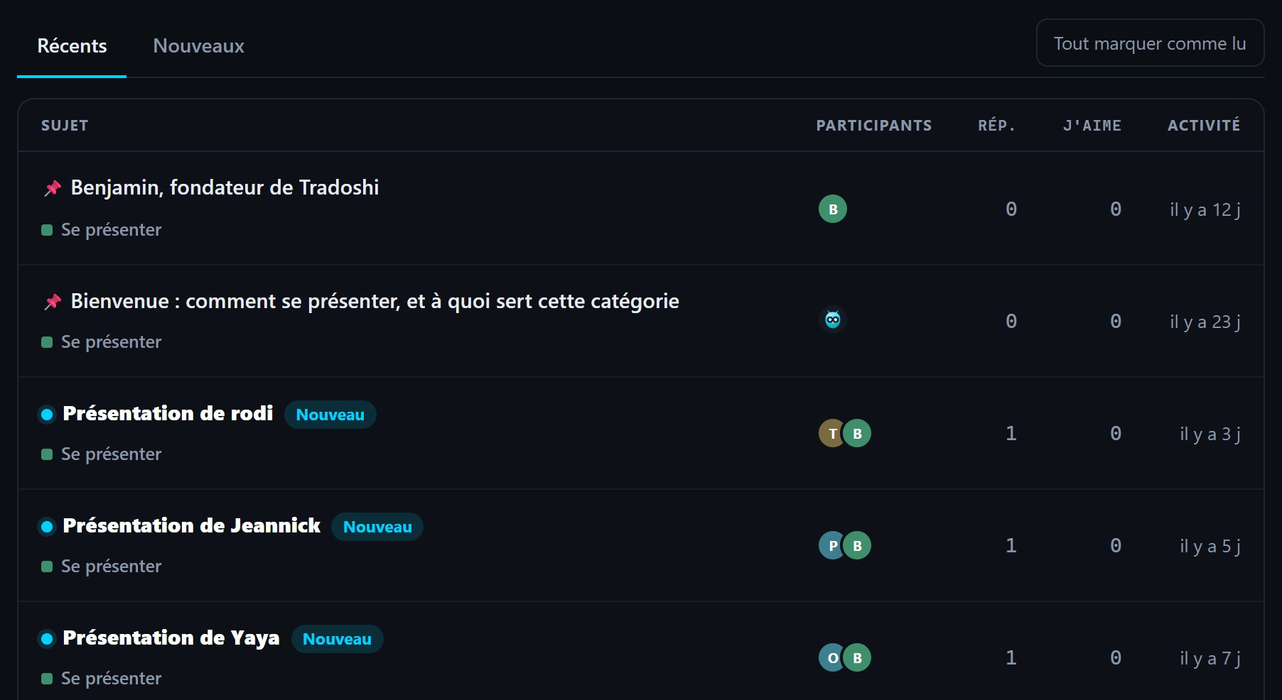Click the PARTICIPANTS column header
Screen dimensions: 1282x700
pyautogui.click(x=873, y=126)
